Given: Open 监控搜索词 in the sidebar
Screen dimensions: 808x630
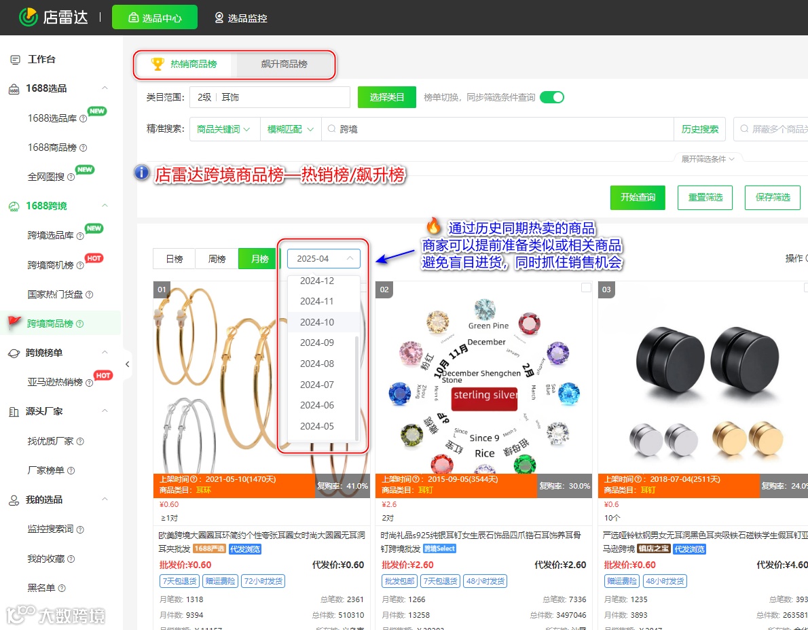Looking at the screenshot, I should (x=50, y=529).
